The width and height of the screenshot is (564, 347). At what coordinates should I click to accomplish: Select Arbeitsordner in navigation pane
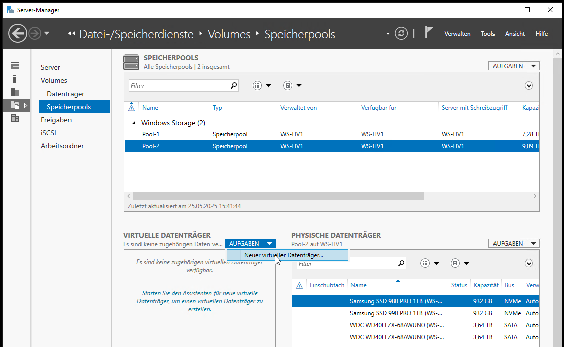pyautogui.click(x=62, y=146)
